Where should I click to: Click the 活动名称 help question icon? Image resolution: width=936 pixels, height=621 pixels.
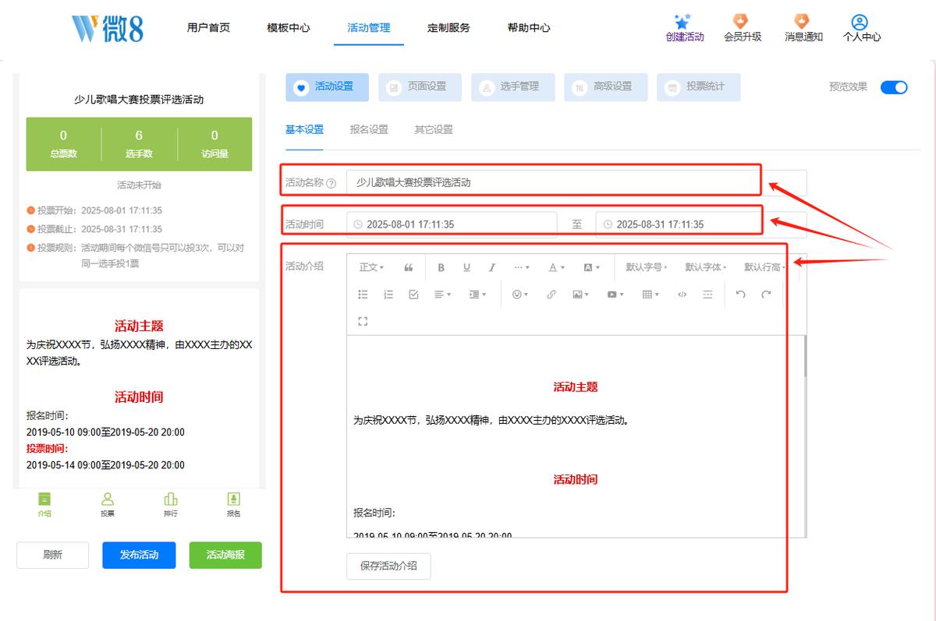(x=331, y=183)
